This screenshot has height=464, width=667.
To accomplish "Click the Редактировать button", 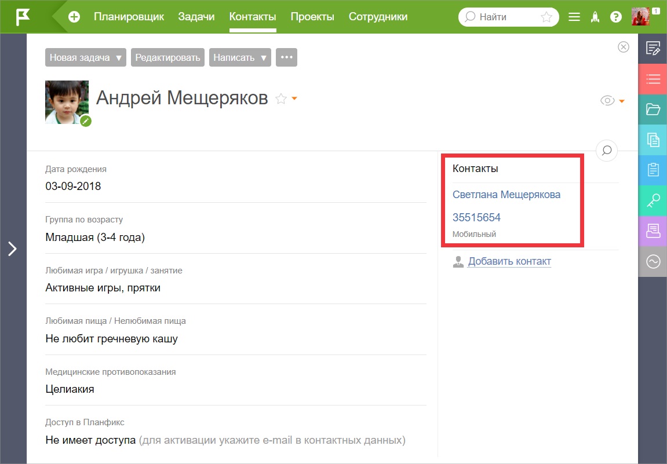I will click(167, 57).
